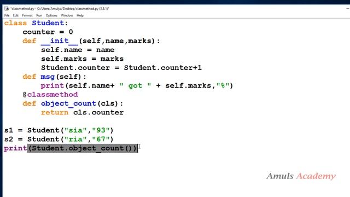Click the IDLE file icon in title bar
This screenshot has width=350, height=197.
click(x=7, y=9)
